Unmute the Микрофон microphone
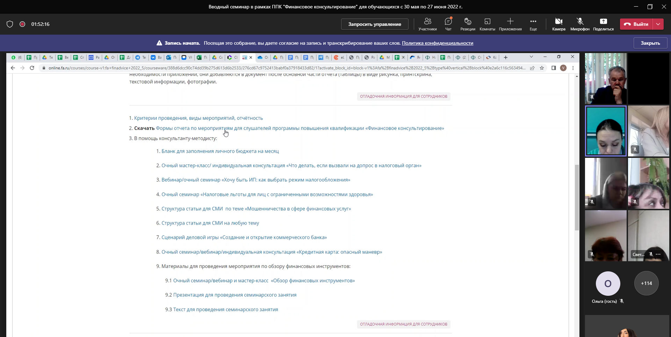 tap(580, 24)
